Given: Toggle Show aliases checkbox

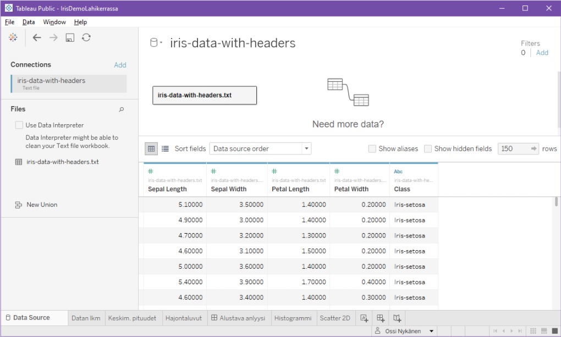Looking at the screenshot, I should (x=372, y=148).
